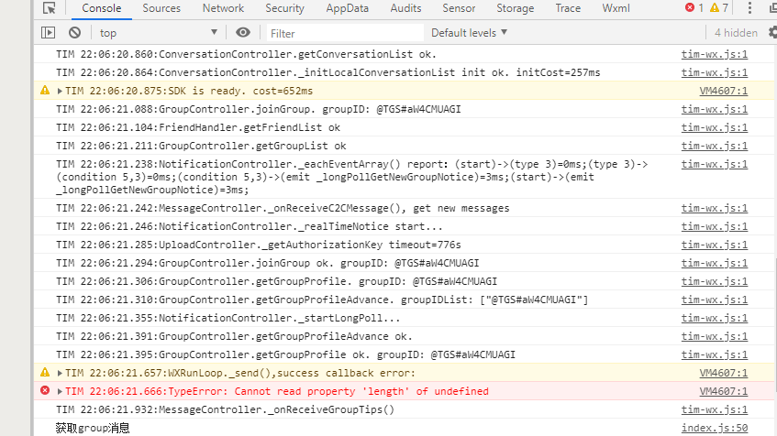Click the yellow warning count badge
The image size is (777, 436).
click(x=719, y=8)
